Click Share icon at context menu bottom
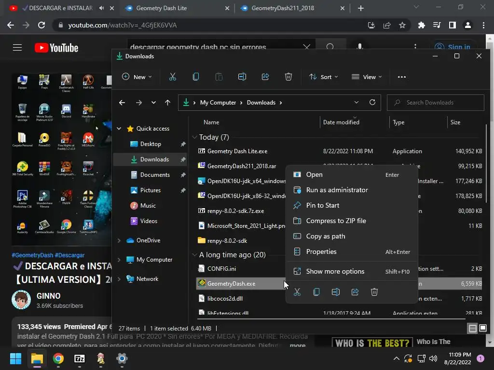The image size is (494, 370). pyautogui.click(x=355, y=292)
